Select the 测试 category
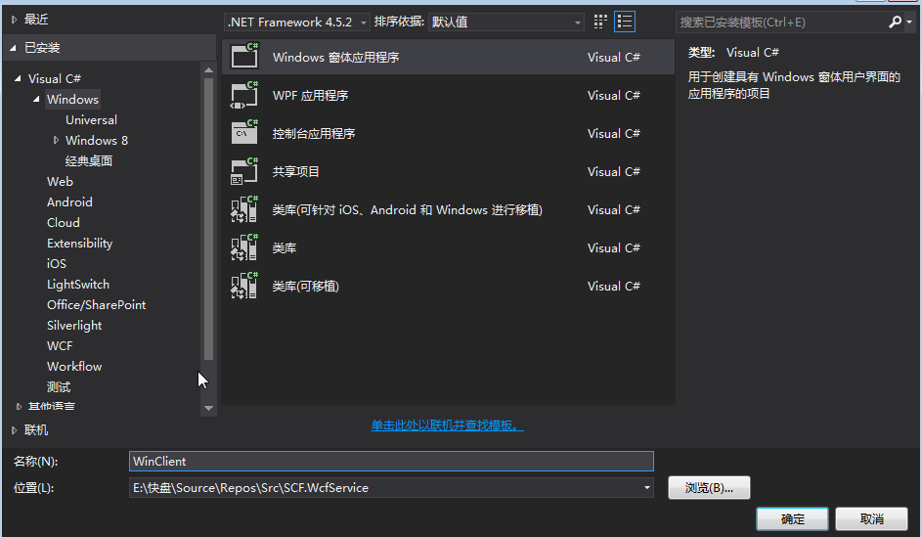This screenshot has height=537, width=922. coord(59,387)
